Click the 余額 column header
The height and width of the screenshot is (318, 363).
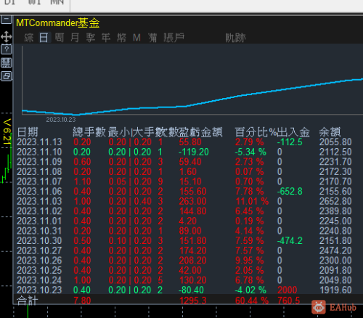click(x=330, y=132)
